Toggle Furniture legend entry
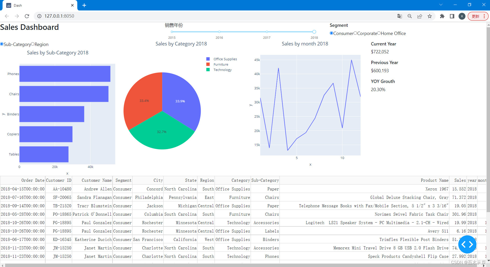 [217, 64]
